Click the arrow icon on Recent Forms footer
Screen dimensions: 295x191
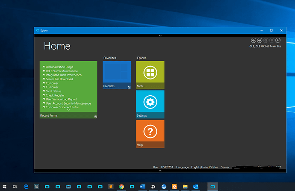click(x=95, y=117)
